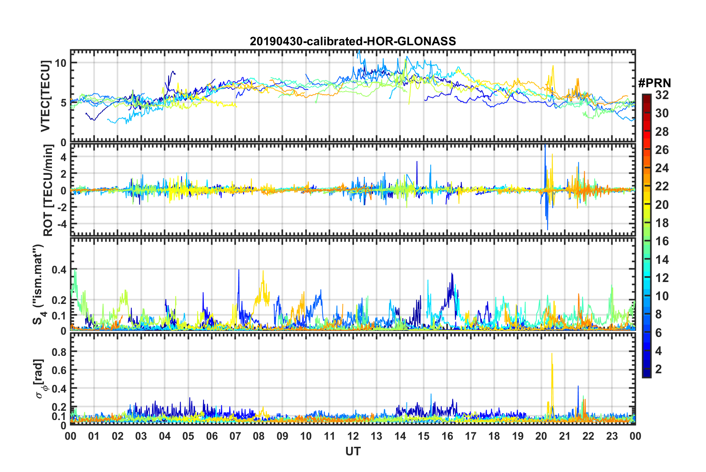
Task: Click the plot title 20190430-calibrated-HOR-GLONASS
Action: (x=353, y=41)
